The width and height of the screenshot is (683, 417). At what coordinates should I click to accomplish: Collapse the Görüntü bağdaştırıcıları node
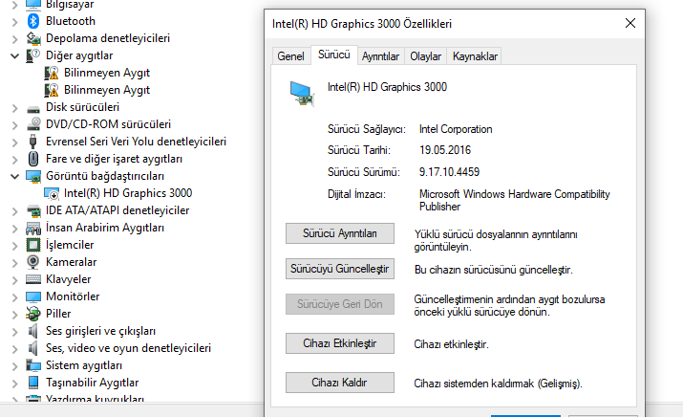click(x=14, y=176)
